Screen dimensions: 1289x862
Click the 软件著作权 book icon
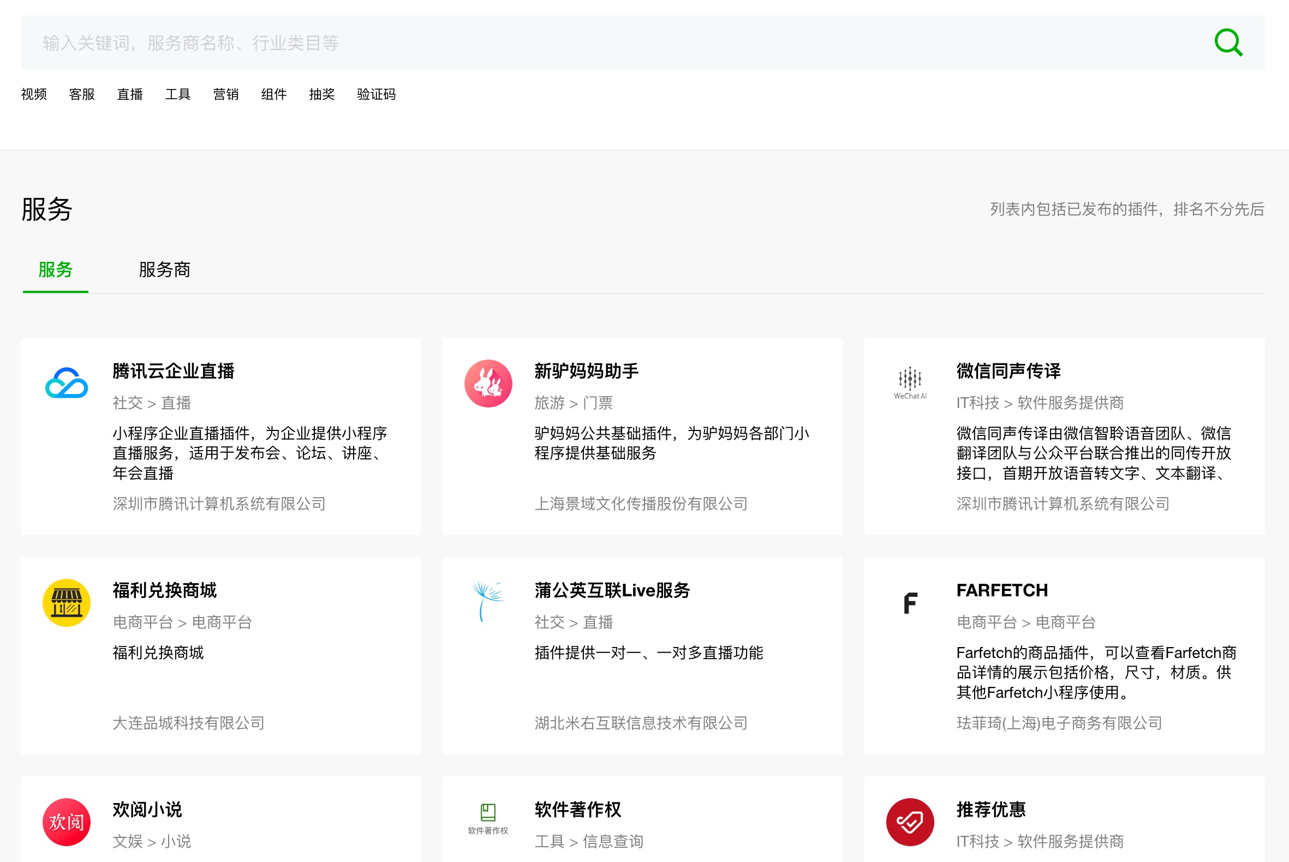488,818
